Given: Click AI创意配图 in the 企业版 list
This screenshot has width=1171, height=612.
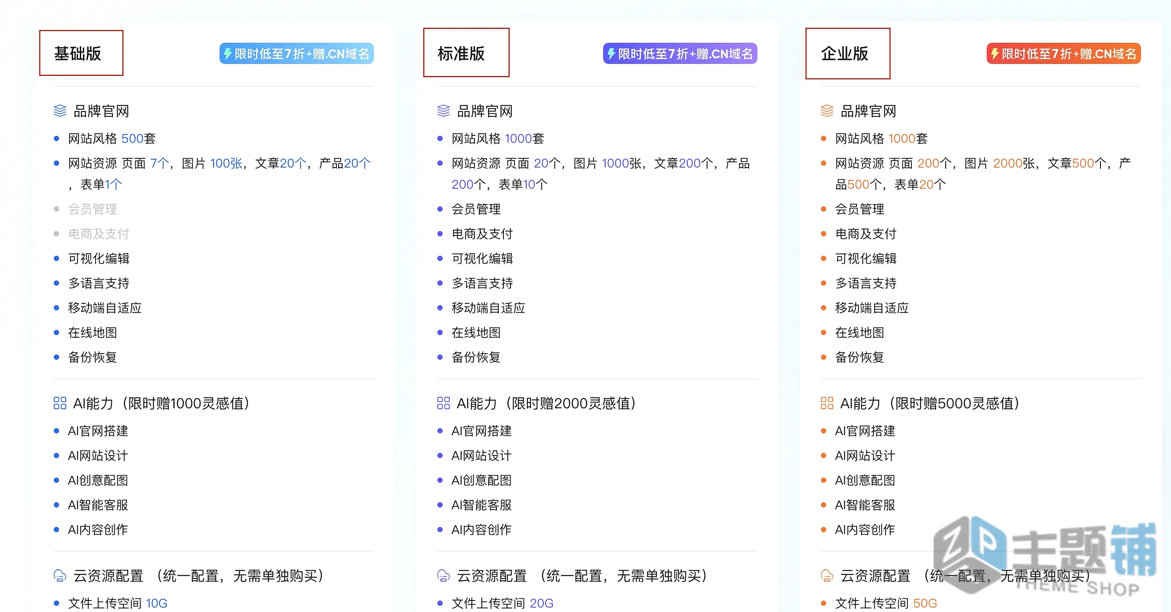Looking at the screenshot, I should point(865,480).
